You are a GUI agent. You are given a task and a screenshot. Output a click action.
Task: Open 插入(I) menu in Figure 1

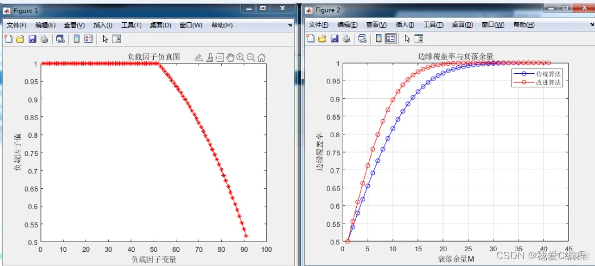(x=103, y=26)
